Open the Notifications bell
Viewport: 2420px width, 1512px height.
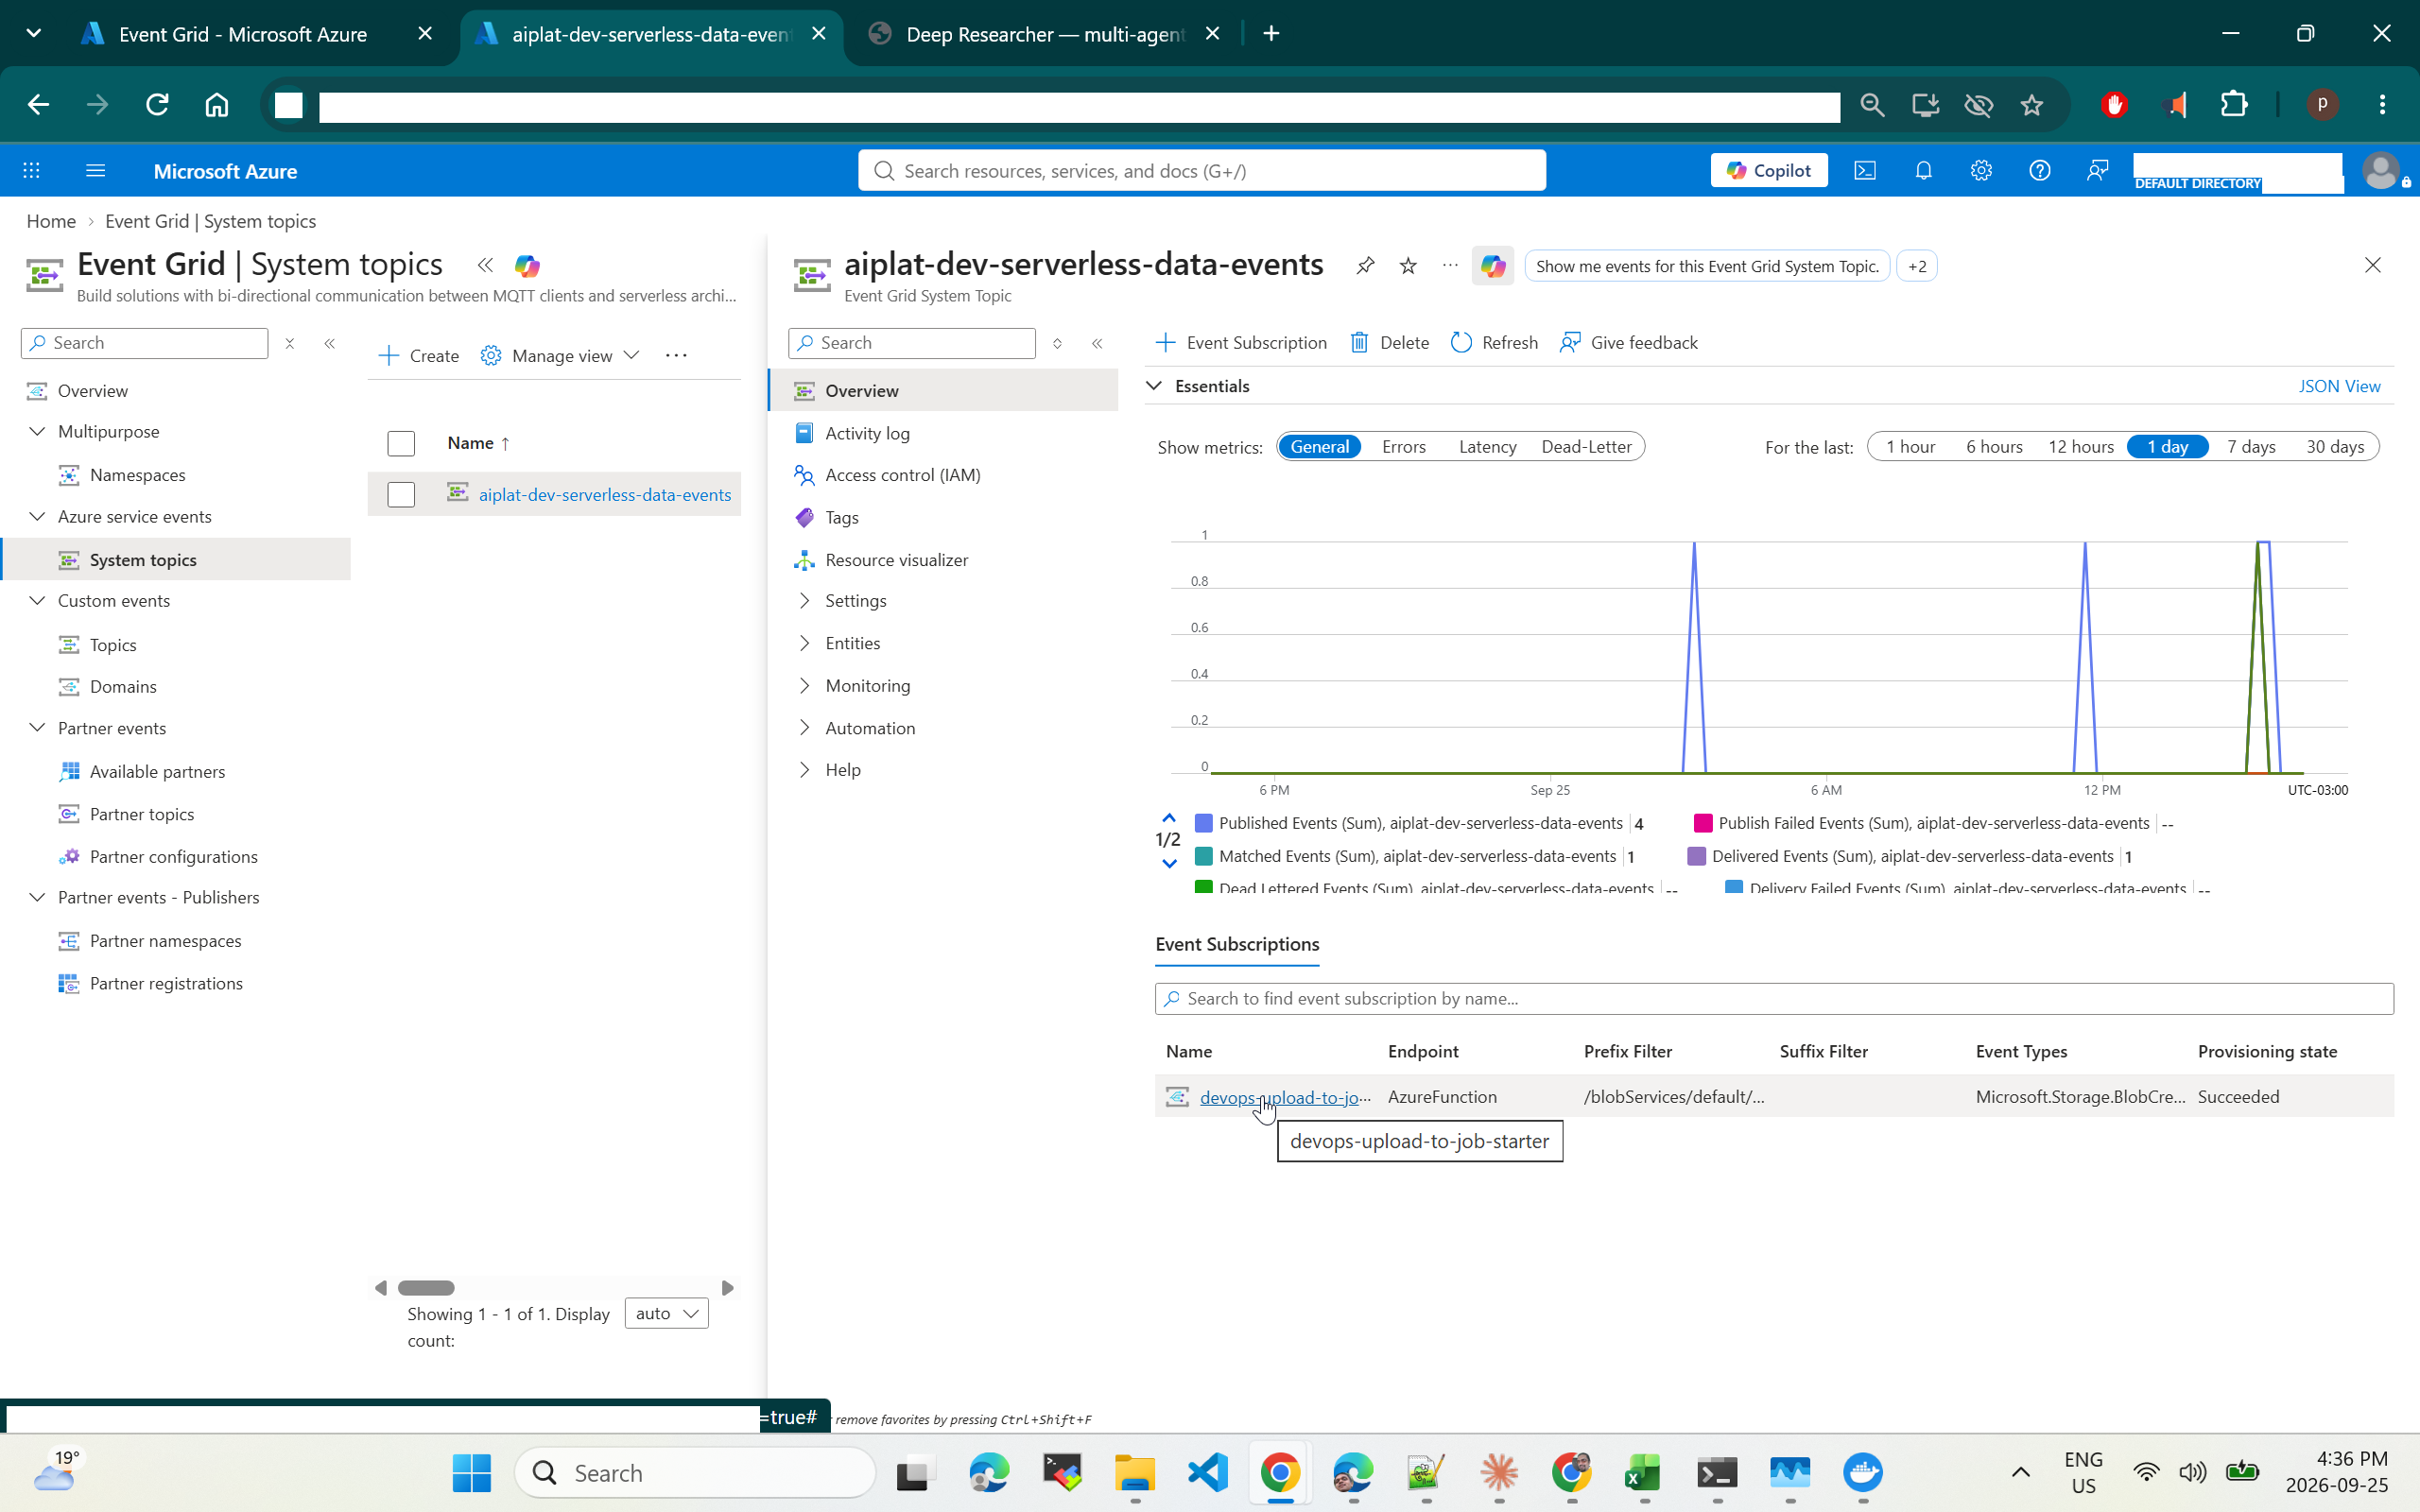(1923, 171)
